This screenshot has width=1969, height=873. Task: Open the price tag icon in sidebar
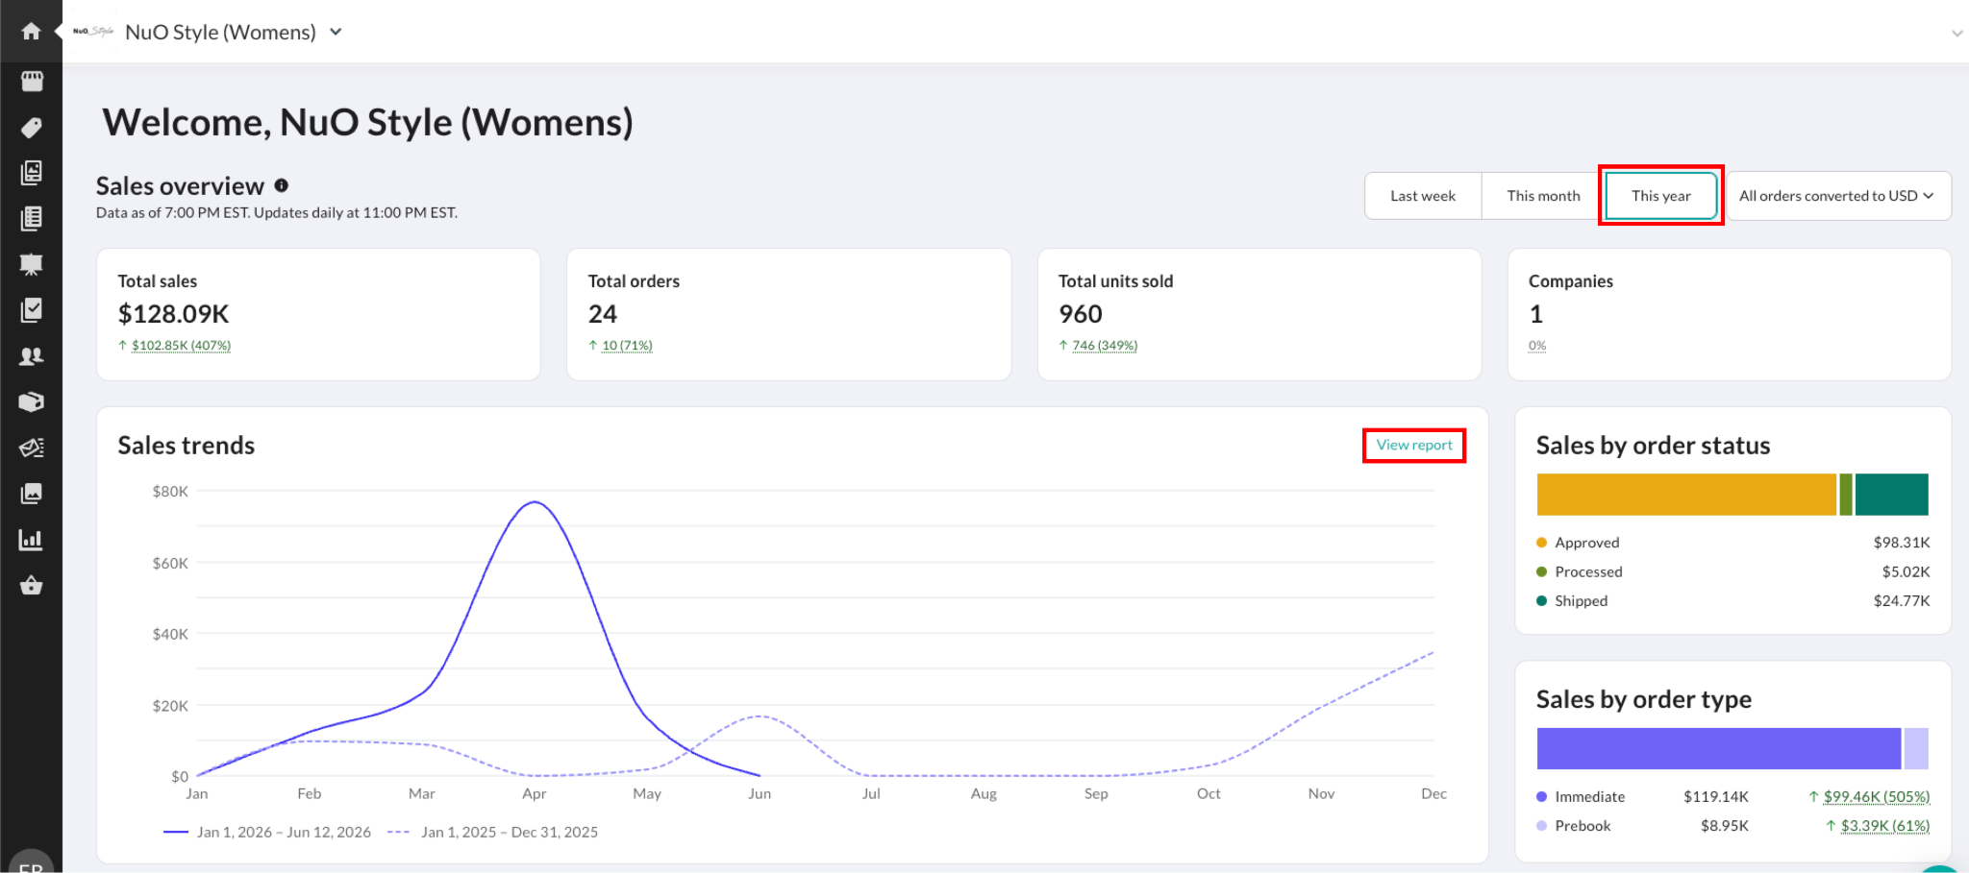click(x=32, y=127)
